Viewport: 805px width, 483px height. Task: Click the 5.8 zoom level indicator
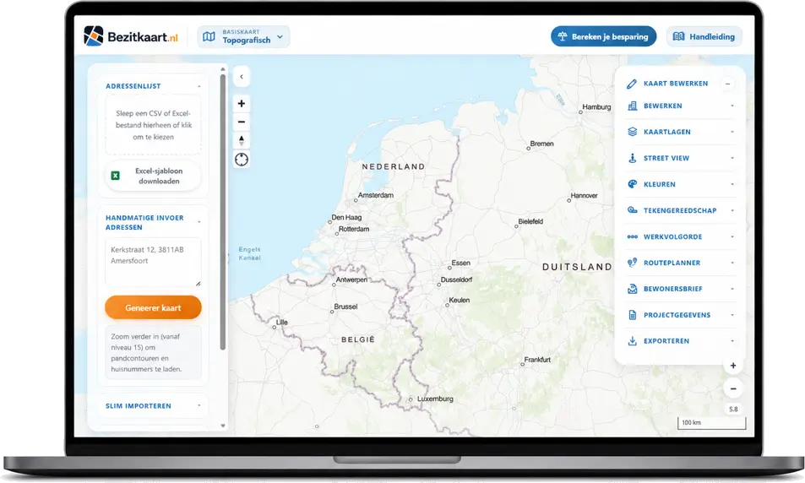733,409
